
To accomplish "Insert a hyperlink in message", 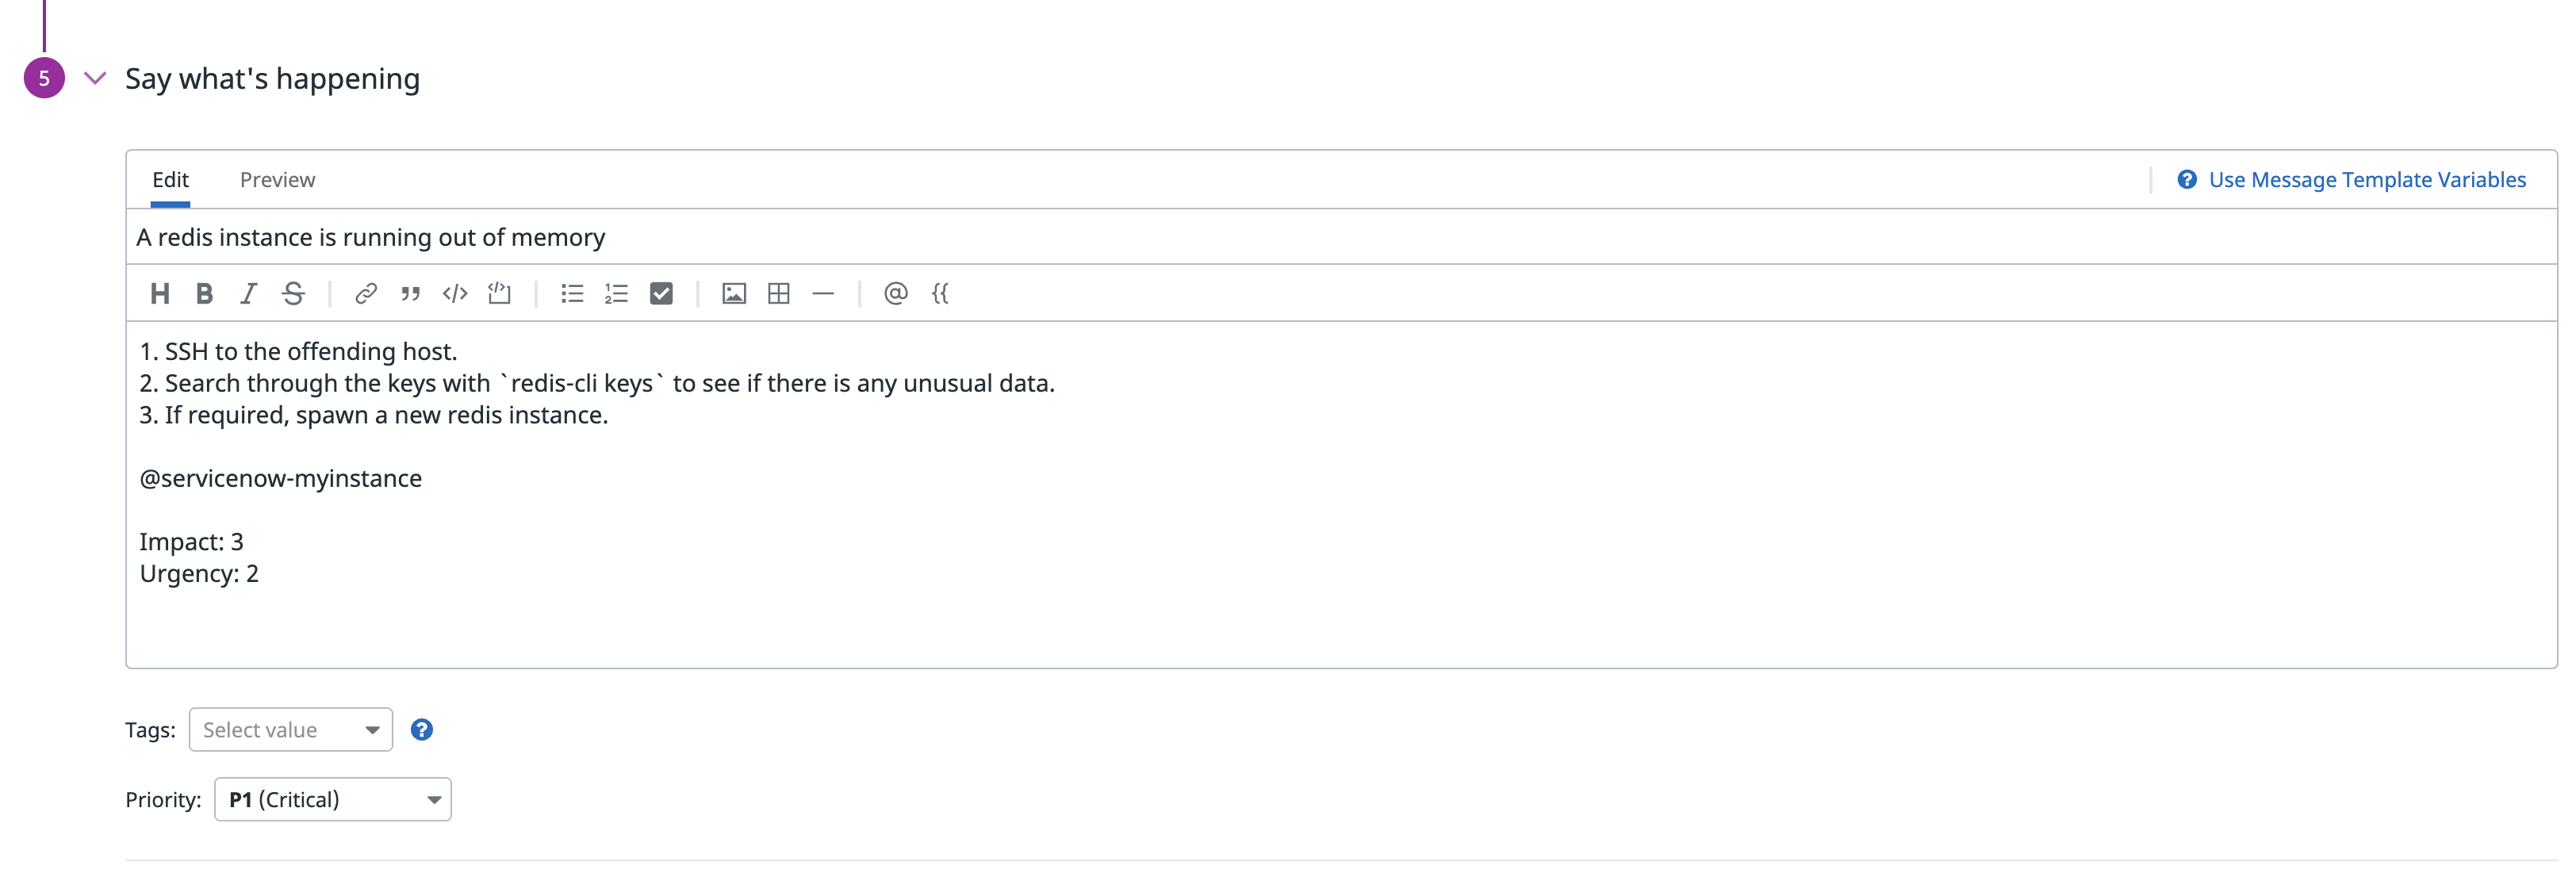I will (366, 293).
